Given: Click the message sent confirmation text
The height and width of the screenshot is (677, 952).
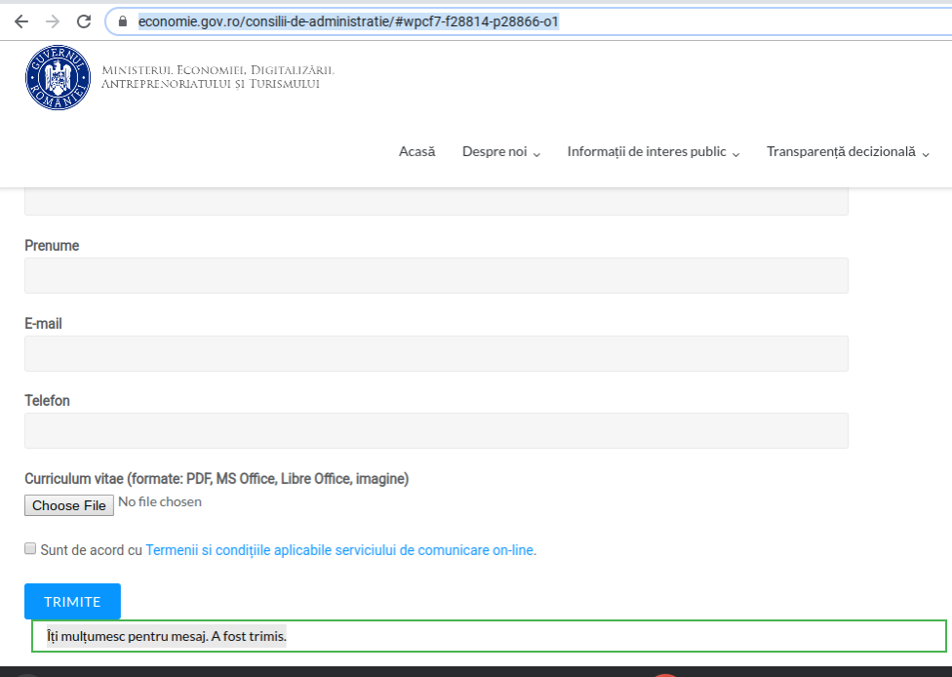Looking at the screenshot, I should pos(167,636).
